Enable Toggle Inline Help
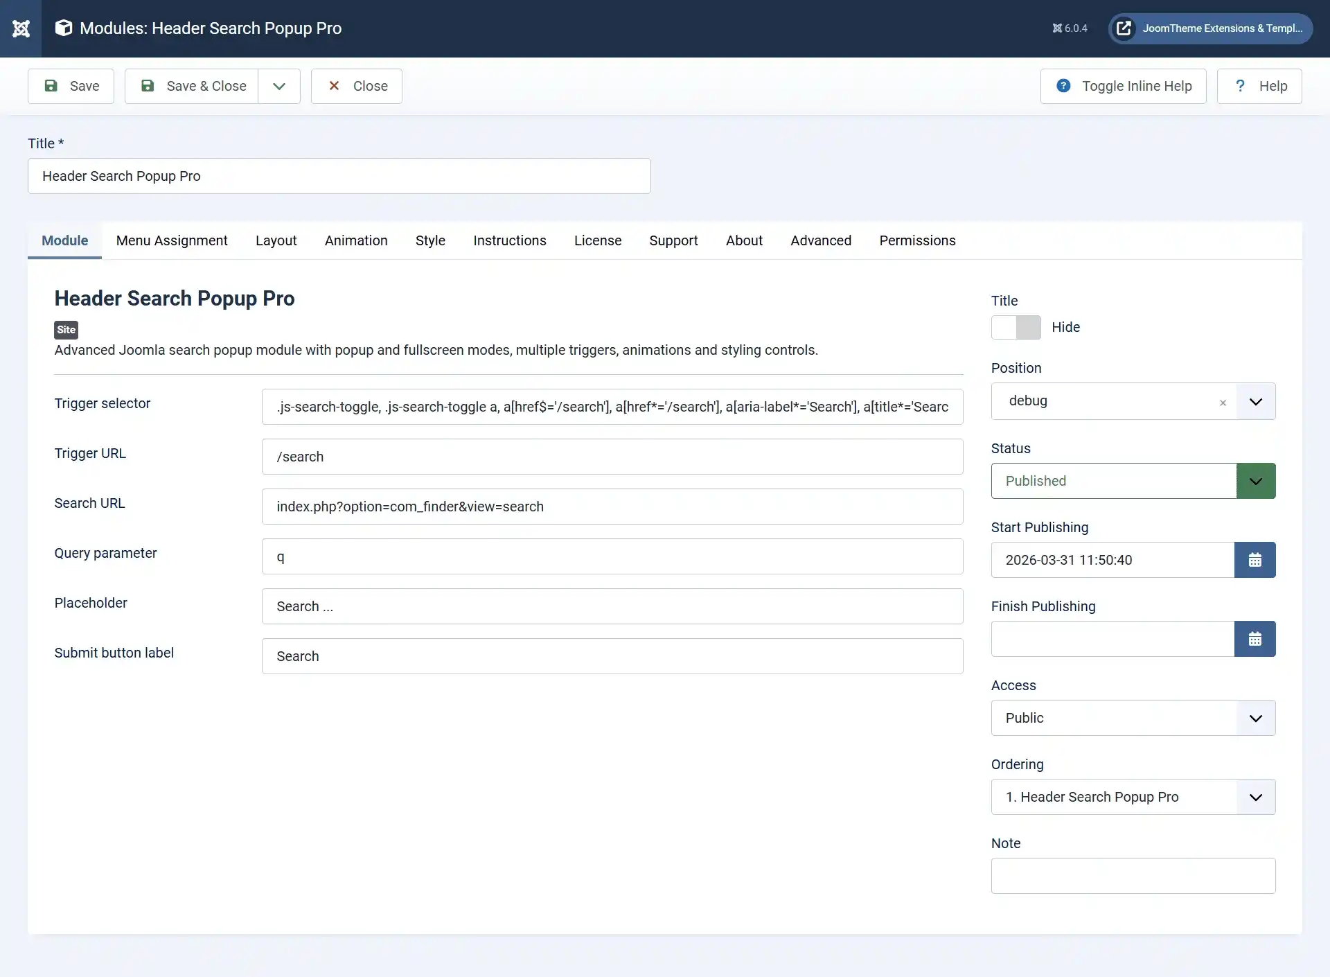 point(1123,85)
